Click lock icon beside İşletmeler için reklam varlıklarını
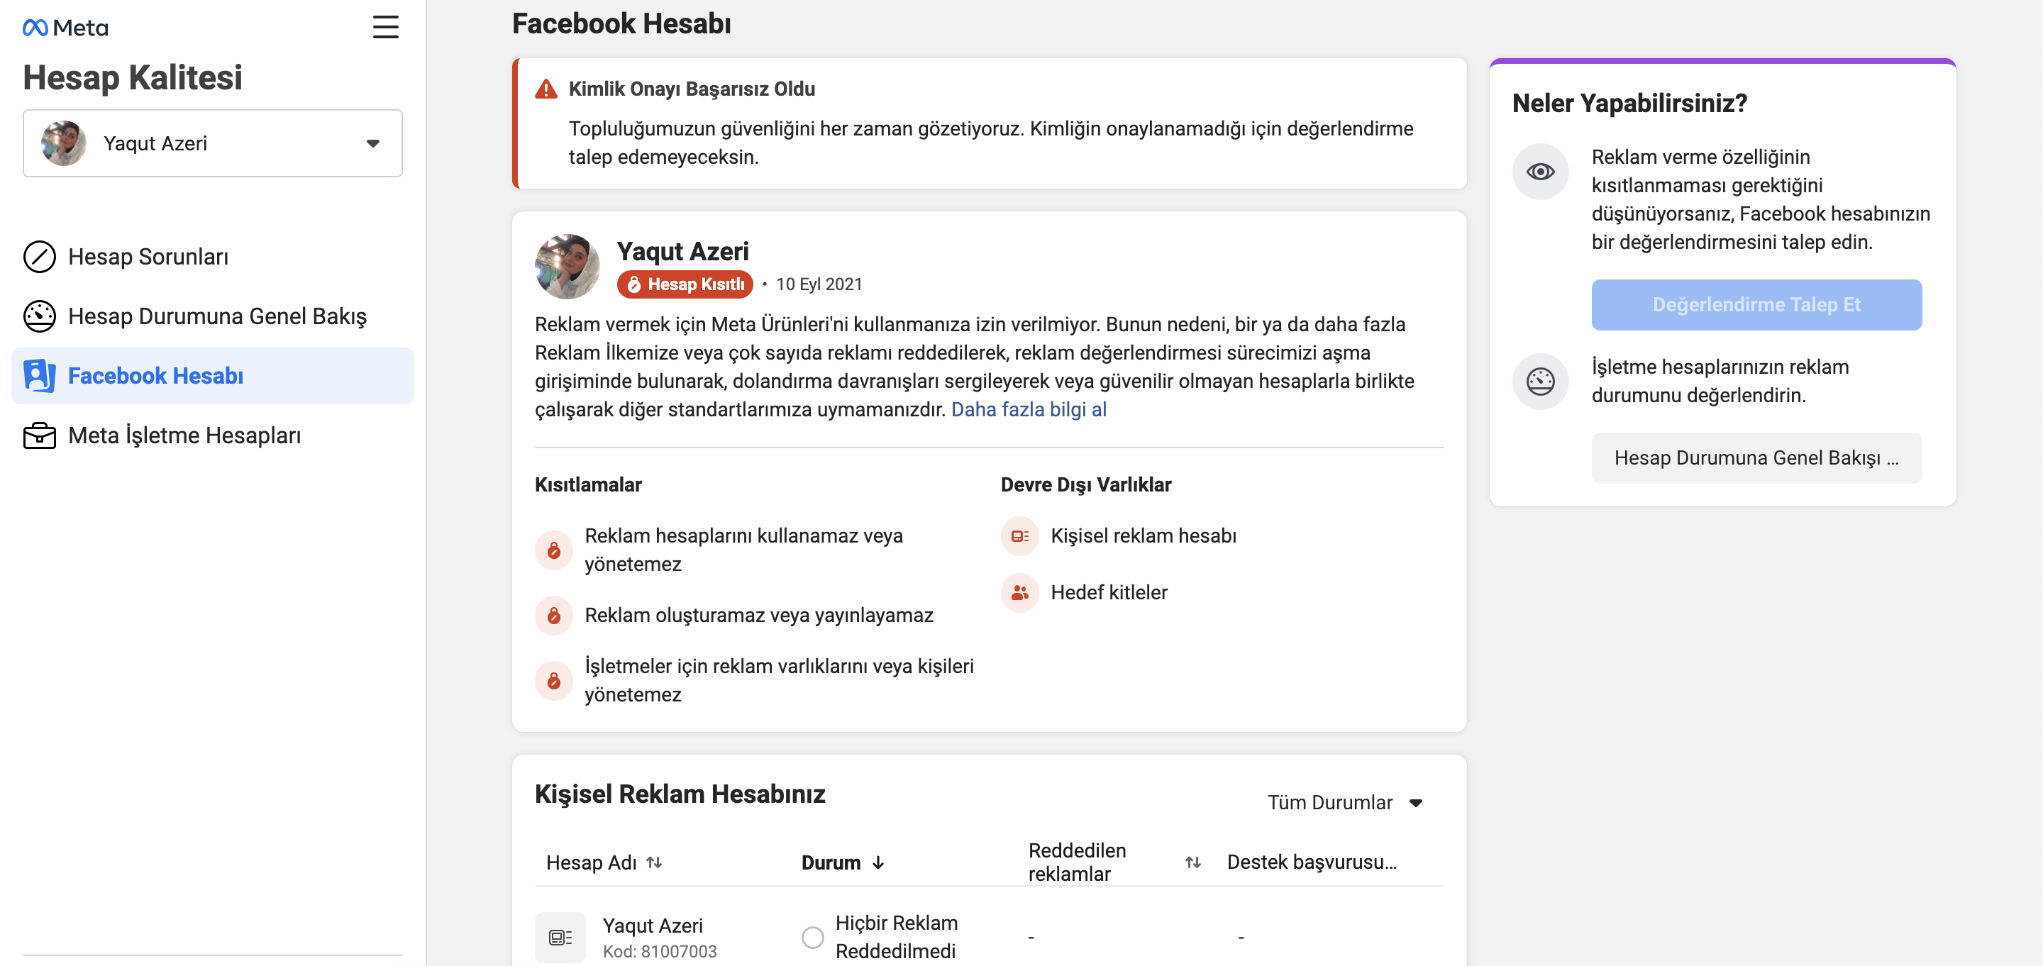 (x=554, y=680)
